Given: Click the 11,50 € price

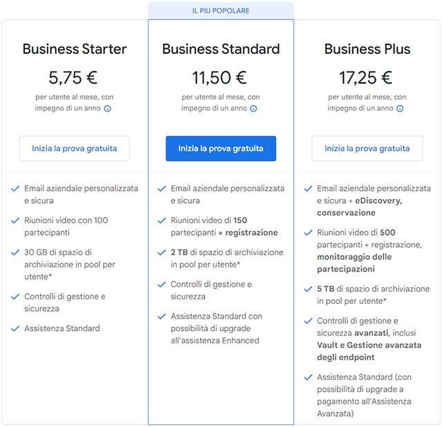Looking at the screenshot, I should click(221, 77).
